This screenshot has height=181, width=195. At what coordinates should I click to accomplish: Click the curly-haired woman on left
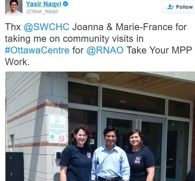77,153
